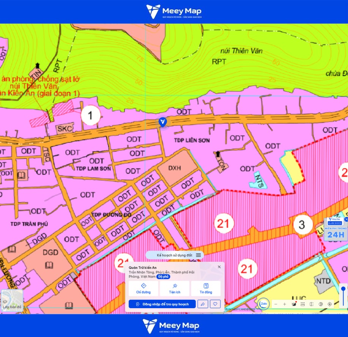Open the Lớp bản đồ layer switcher
Image resolution: width=348 pixels, height=337 pixels.
12,300
